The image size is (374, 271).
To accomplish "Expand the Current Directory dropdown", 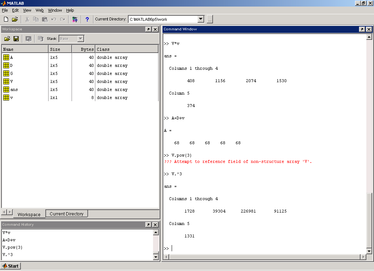I will 201,19.
